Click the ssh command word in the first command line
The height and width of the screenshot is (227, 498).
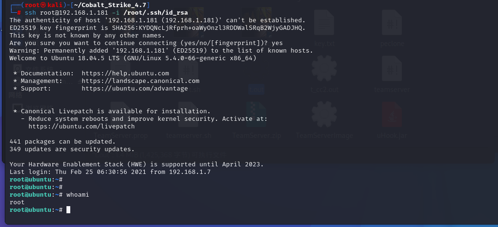30,13
